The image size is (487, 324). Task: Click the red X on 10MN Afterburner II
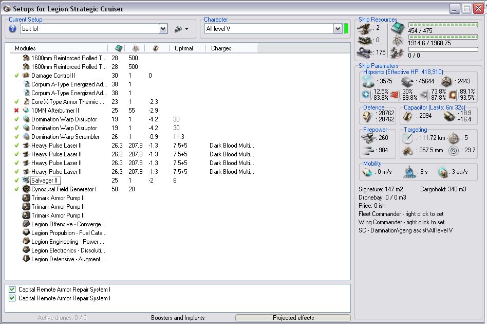pyautogui.click(x=17, y=111)
